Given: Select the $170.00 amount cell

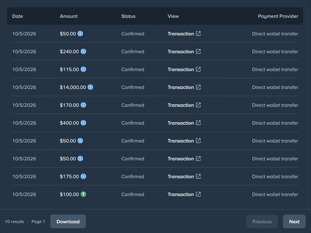Looking at the screenshot, I should (70, 105).
